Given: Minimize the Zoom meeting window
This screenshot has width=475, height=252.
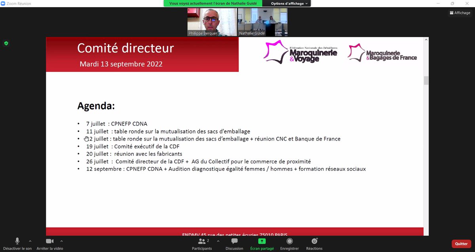Looking at the screenshot, I should 439,4.
